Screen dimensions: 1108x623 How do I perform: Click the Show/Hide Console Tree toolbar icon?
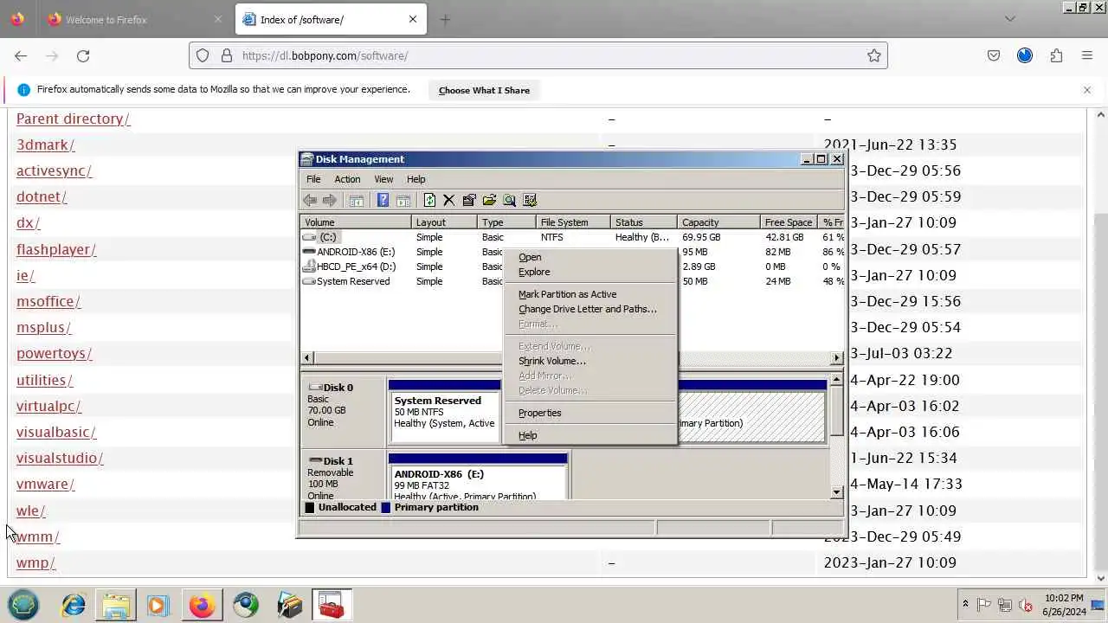[x=356, y=200]
